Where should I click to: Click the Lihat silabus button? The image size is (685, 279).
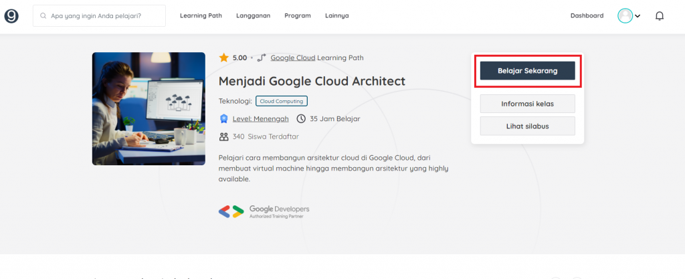(x=527, y=126)
